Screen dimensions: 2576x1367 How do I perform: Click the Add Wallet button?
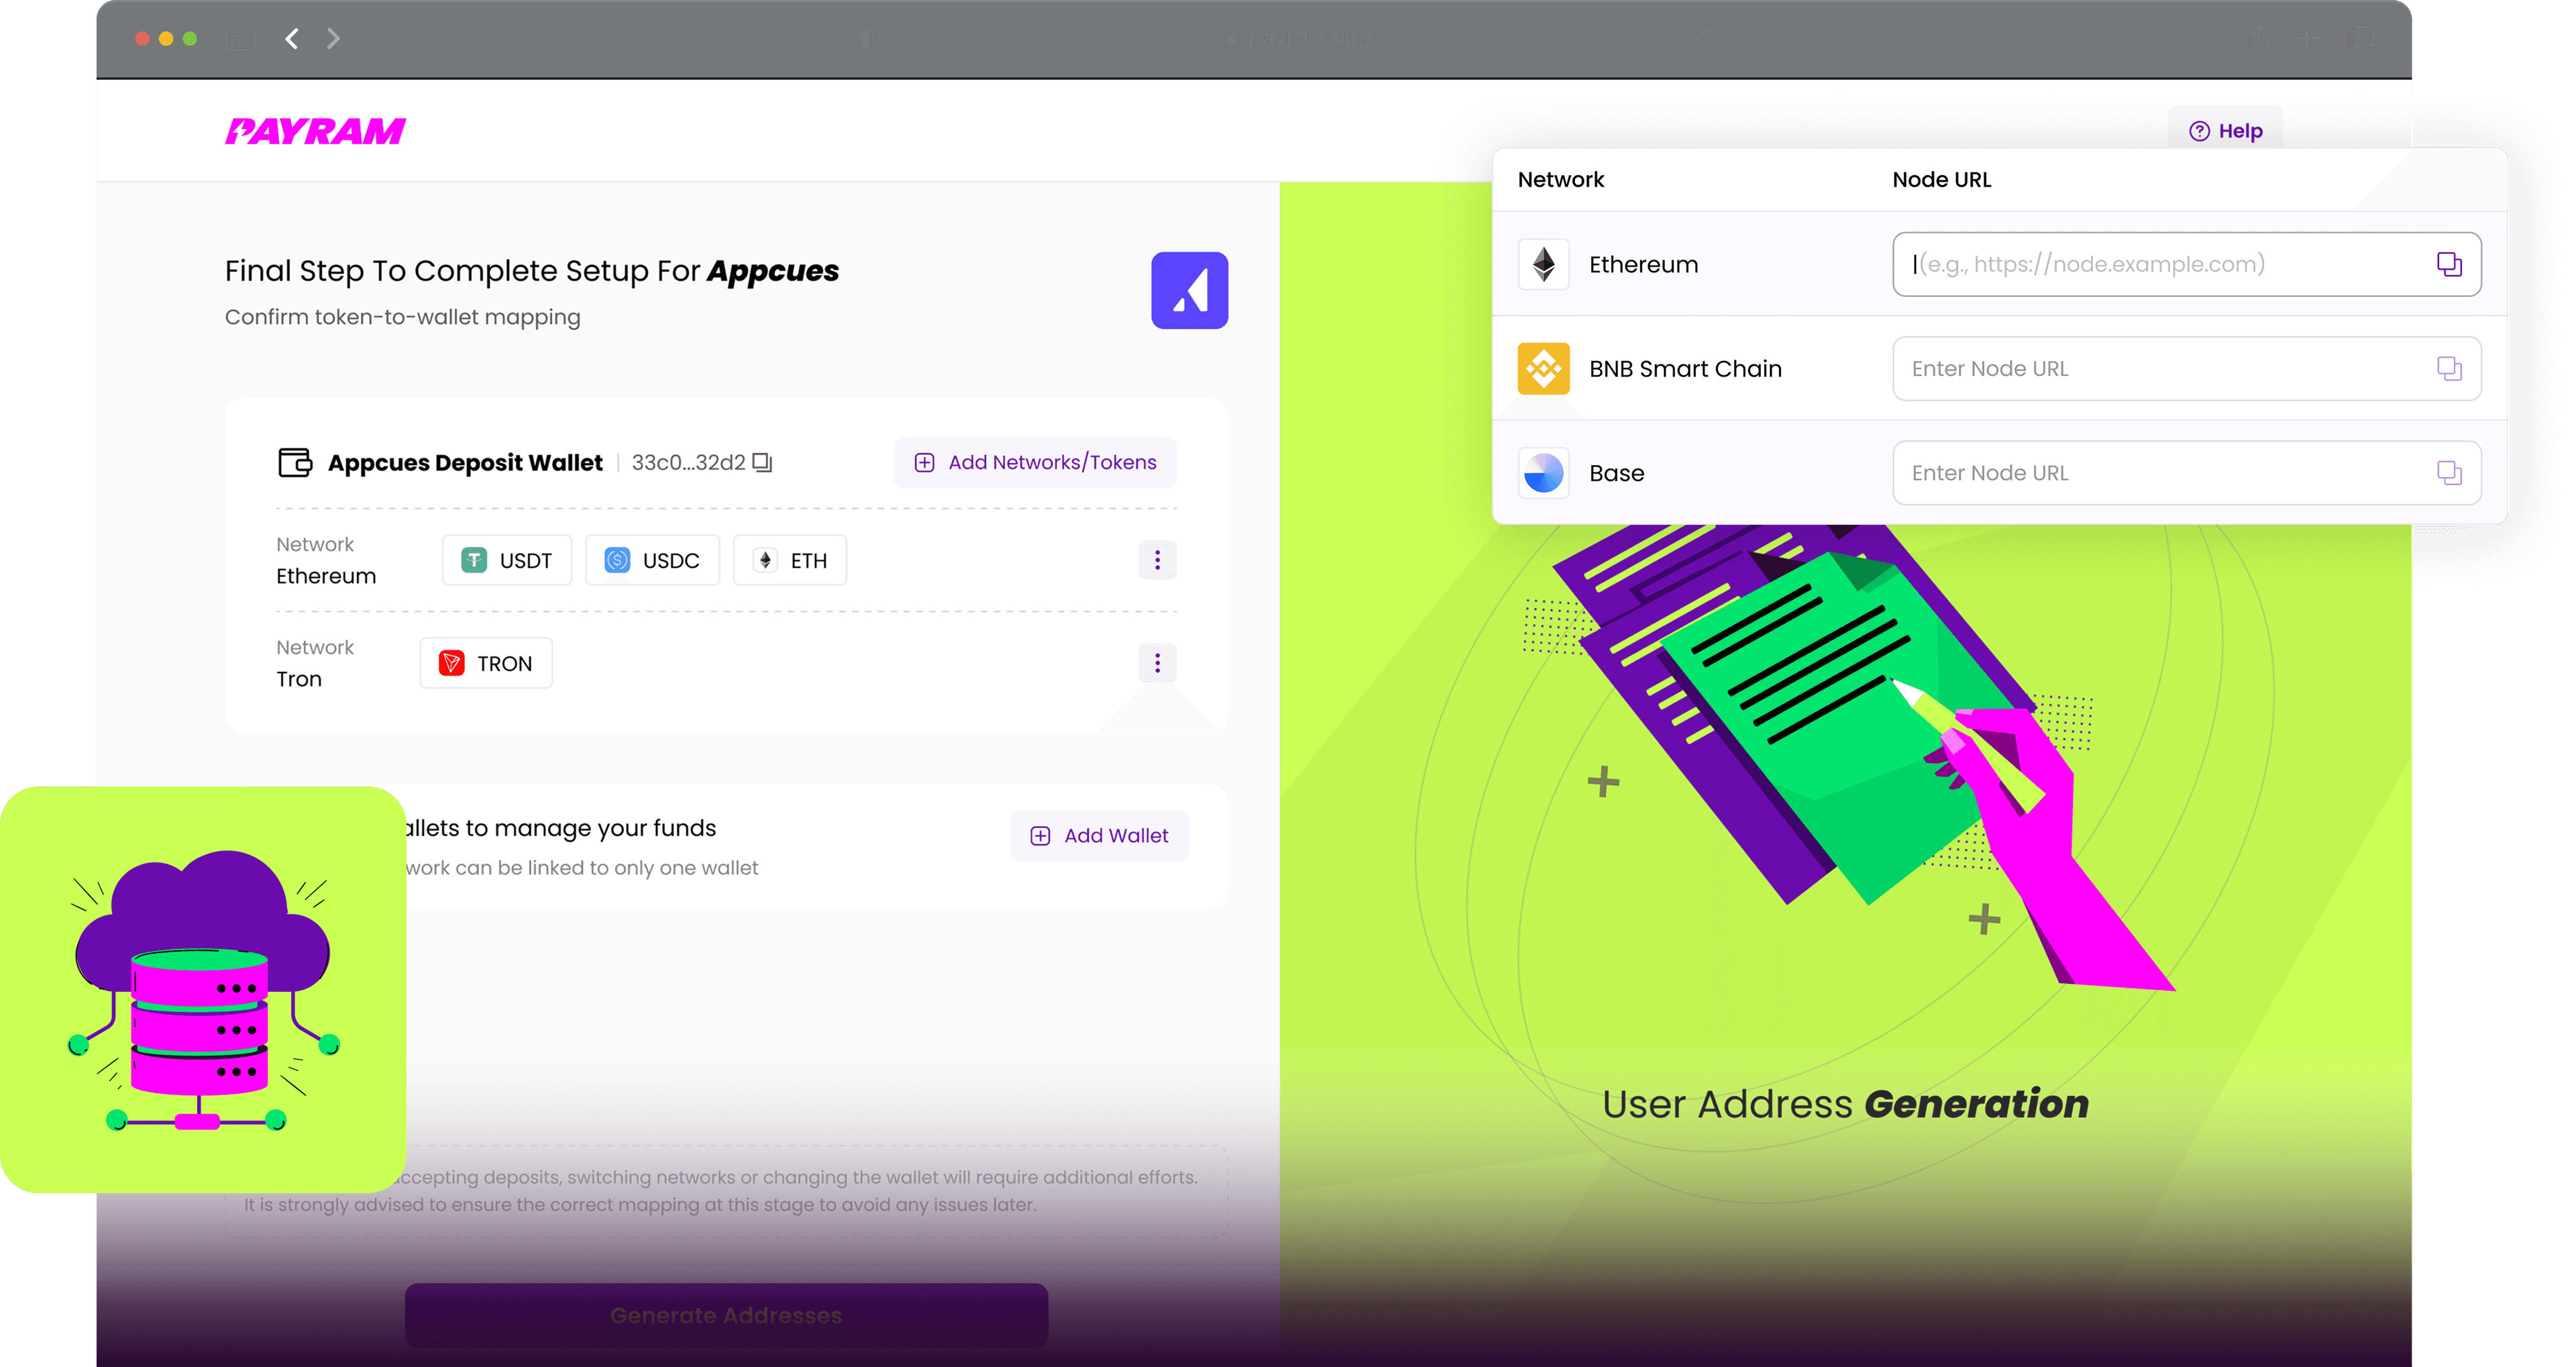tap(1099, 835)
